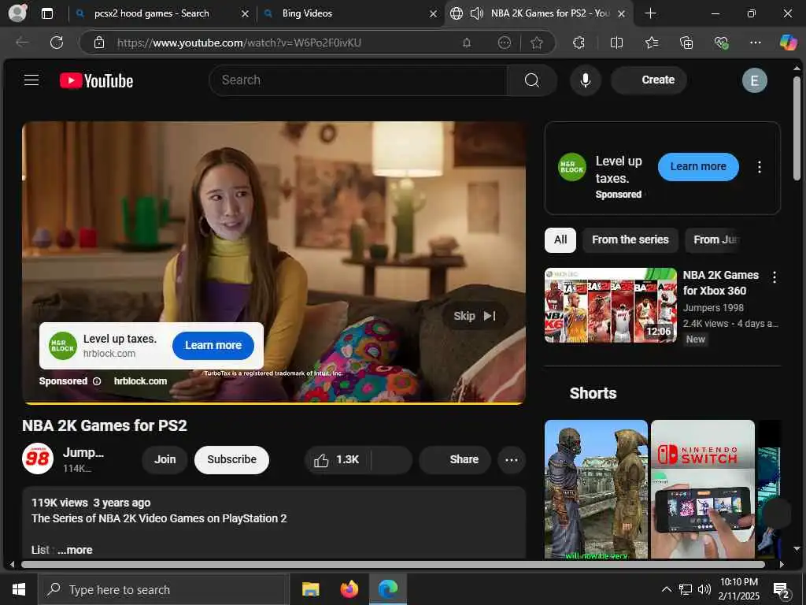This screenshot has height=605, width=806.
Task: Open Browser essentials heart icon
Action: [x=721, y=43]
